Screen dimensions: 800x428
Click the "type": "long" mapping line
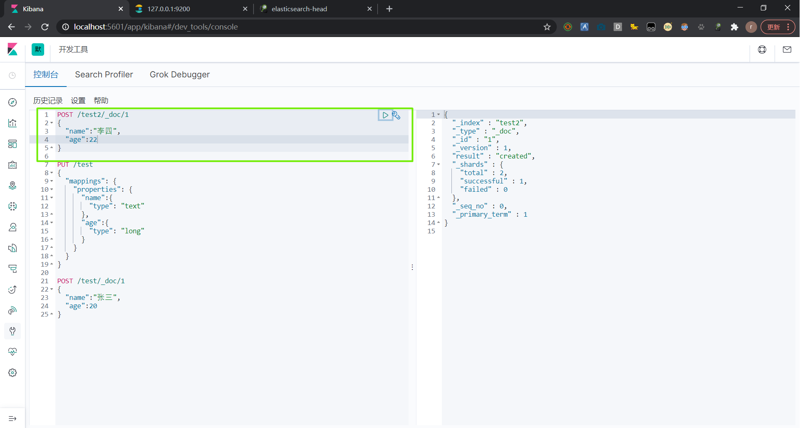(x=117, y=231)
